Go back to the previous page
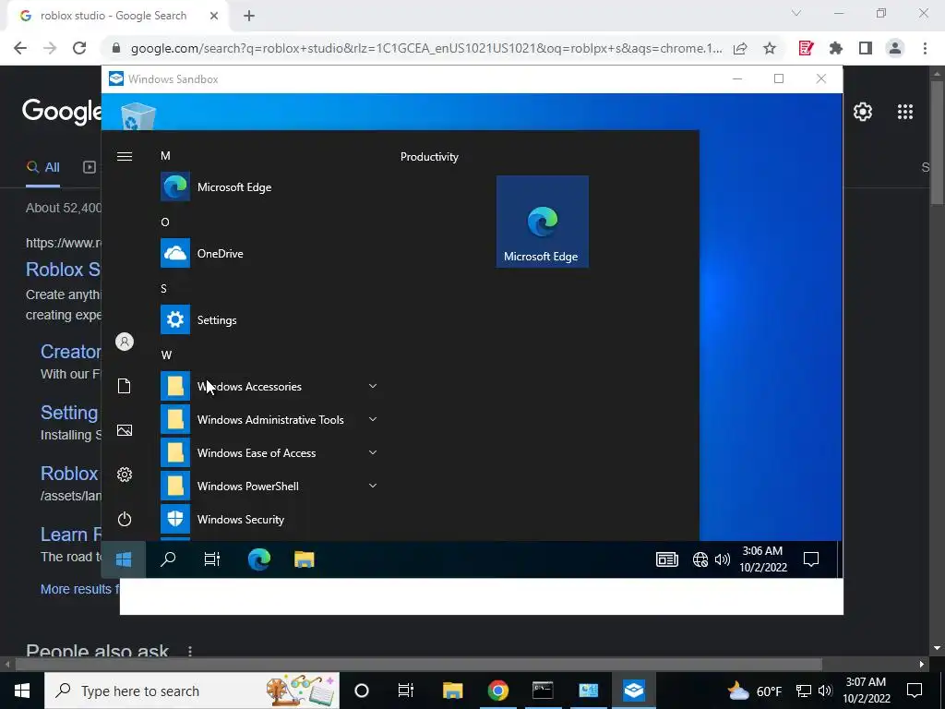 [20, 48]
